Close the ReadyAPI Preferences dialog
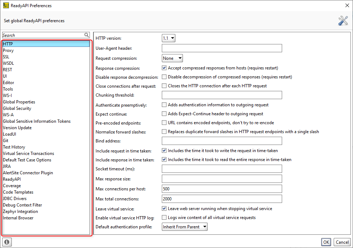Screen dimensions: 353x248 [347, 5]
